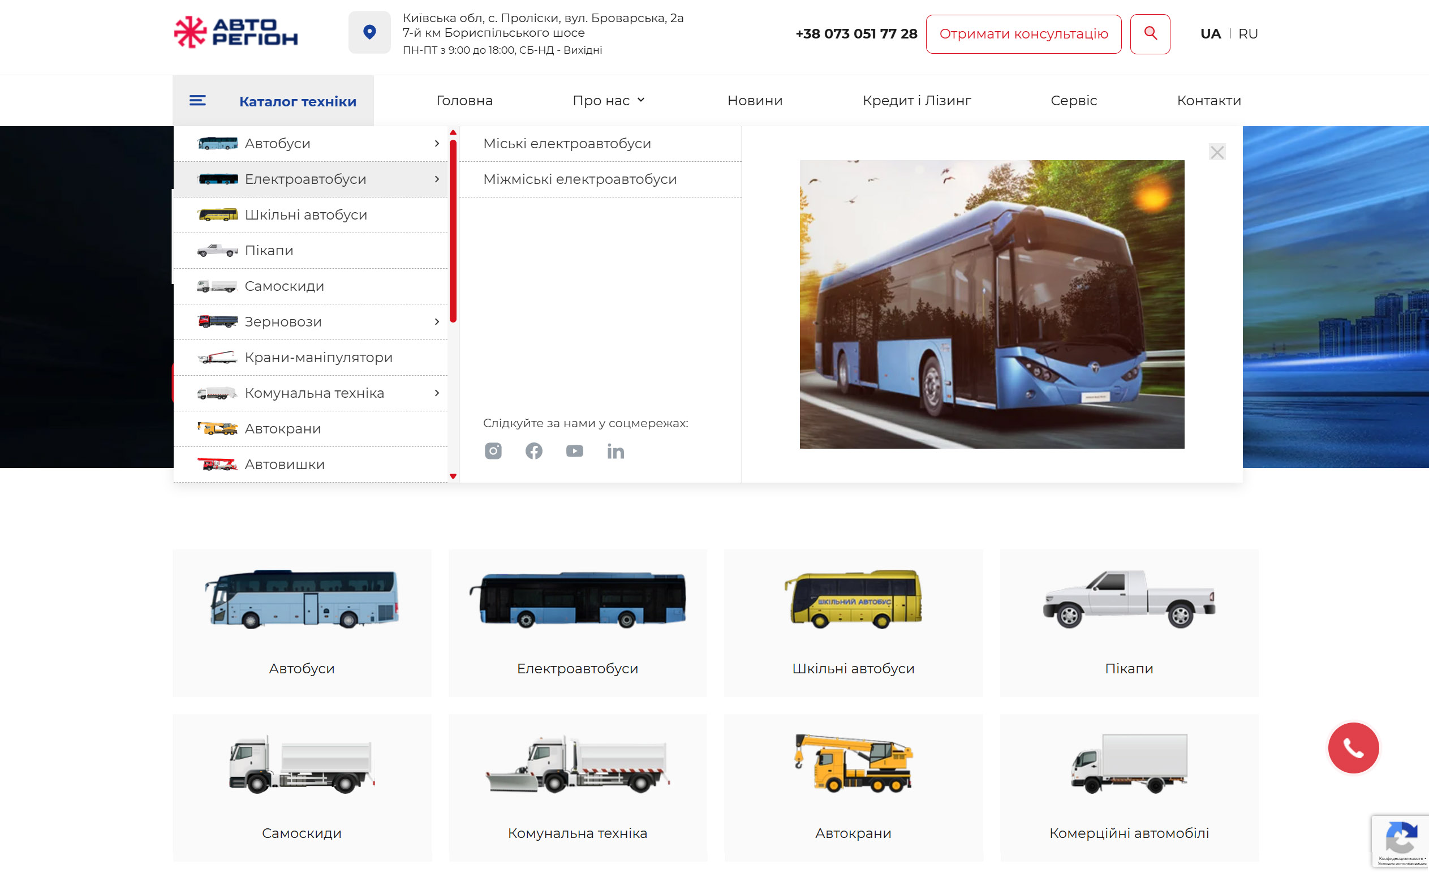
Task: Call the +38 073 051 77 28 number link
Action: [856, 33]
